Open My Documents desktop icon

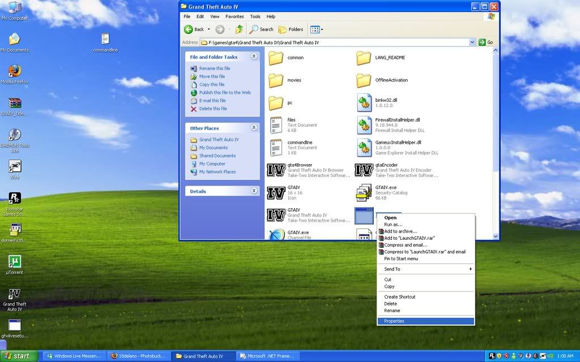(14, 43)
